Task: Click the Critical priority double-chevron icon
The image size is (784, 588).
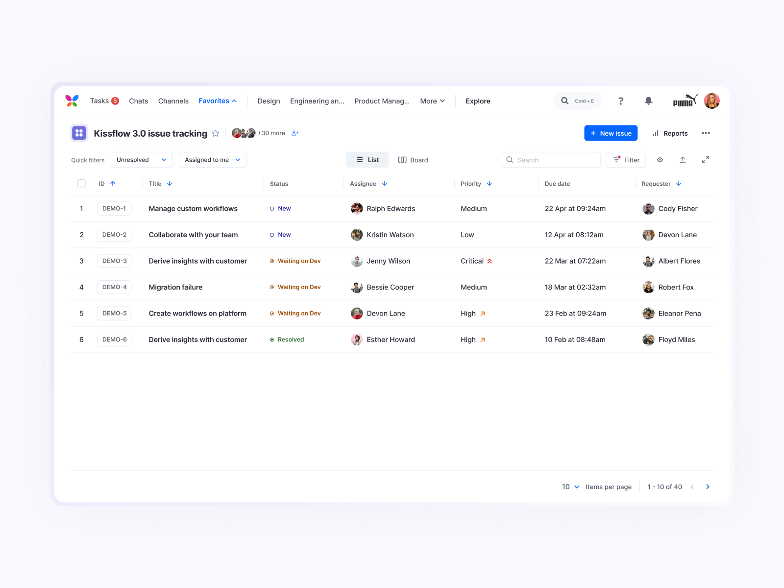Action: [490, 261]
